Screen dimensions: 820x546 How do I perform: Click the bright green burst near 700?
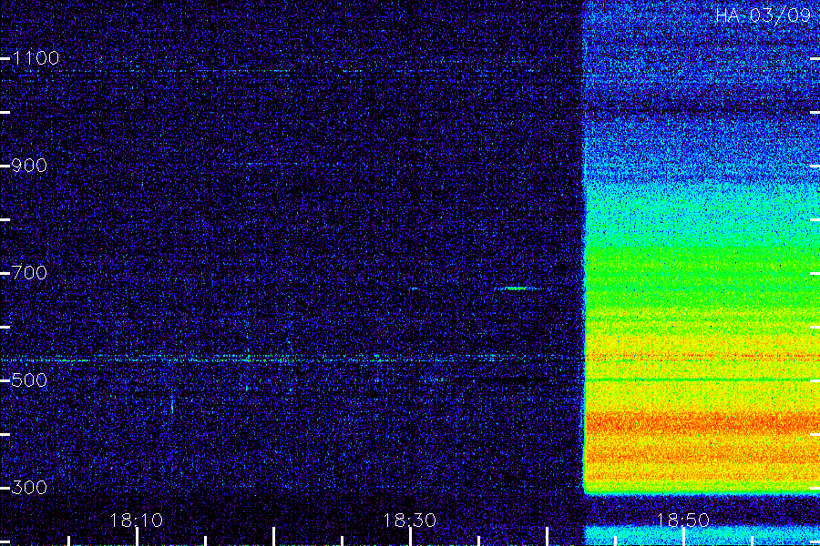coord(518,288)
